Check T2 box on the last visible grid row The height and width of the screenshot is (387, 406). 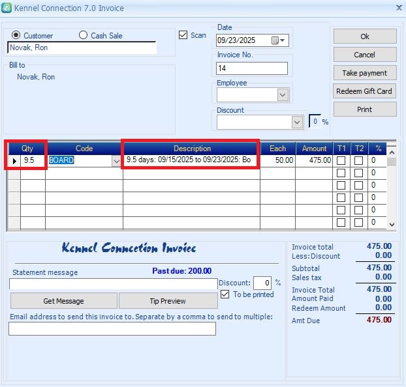(x=358, y=222)
